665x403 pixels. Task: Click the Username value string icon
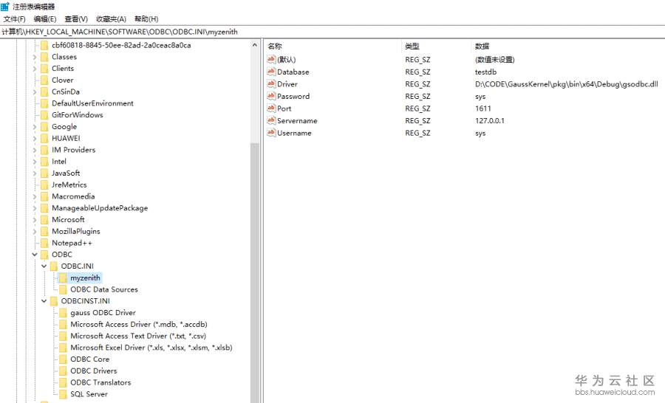(x=271, y=133)
